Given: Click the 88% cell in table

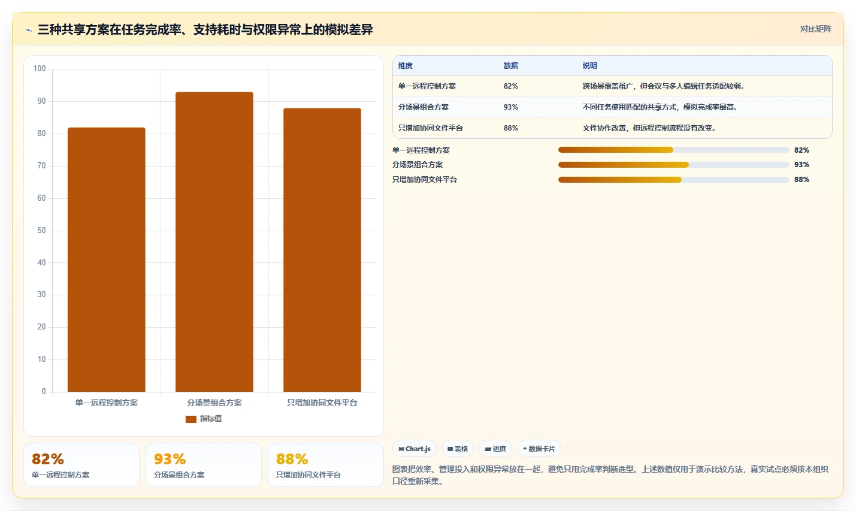Looking at the screenshot, I should click(511, 128).
